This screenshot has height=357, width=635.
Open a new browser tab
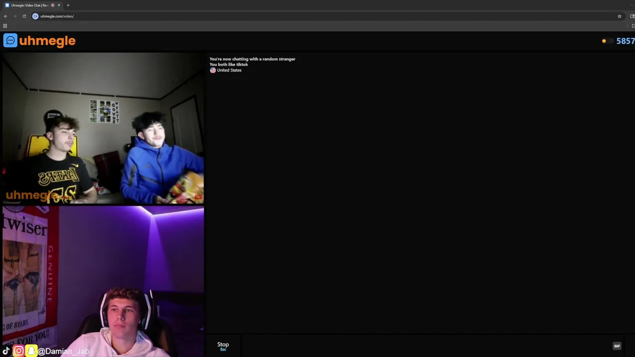click(x=68, y=5)
